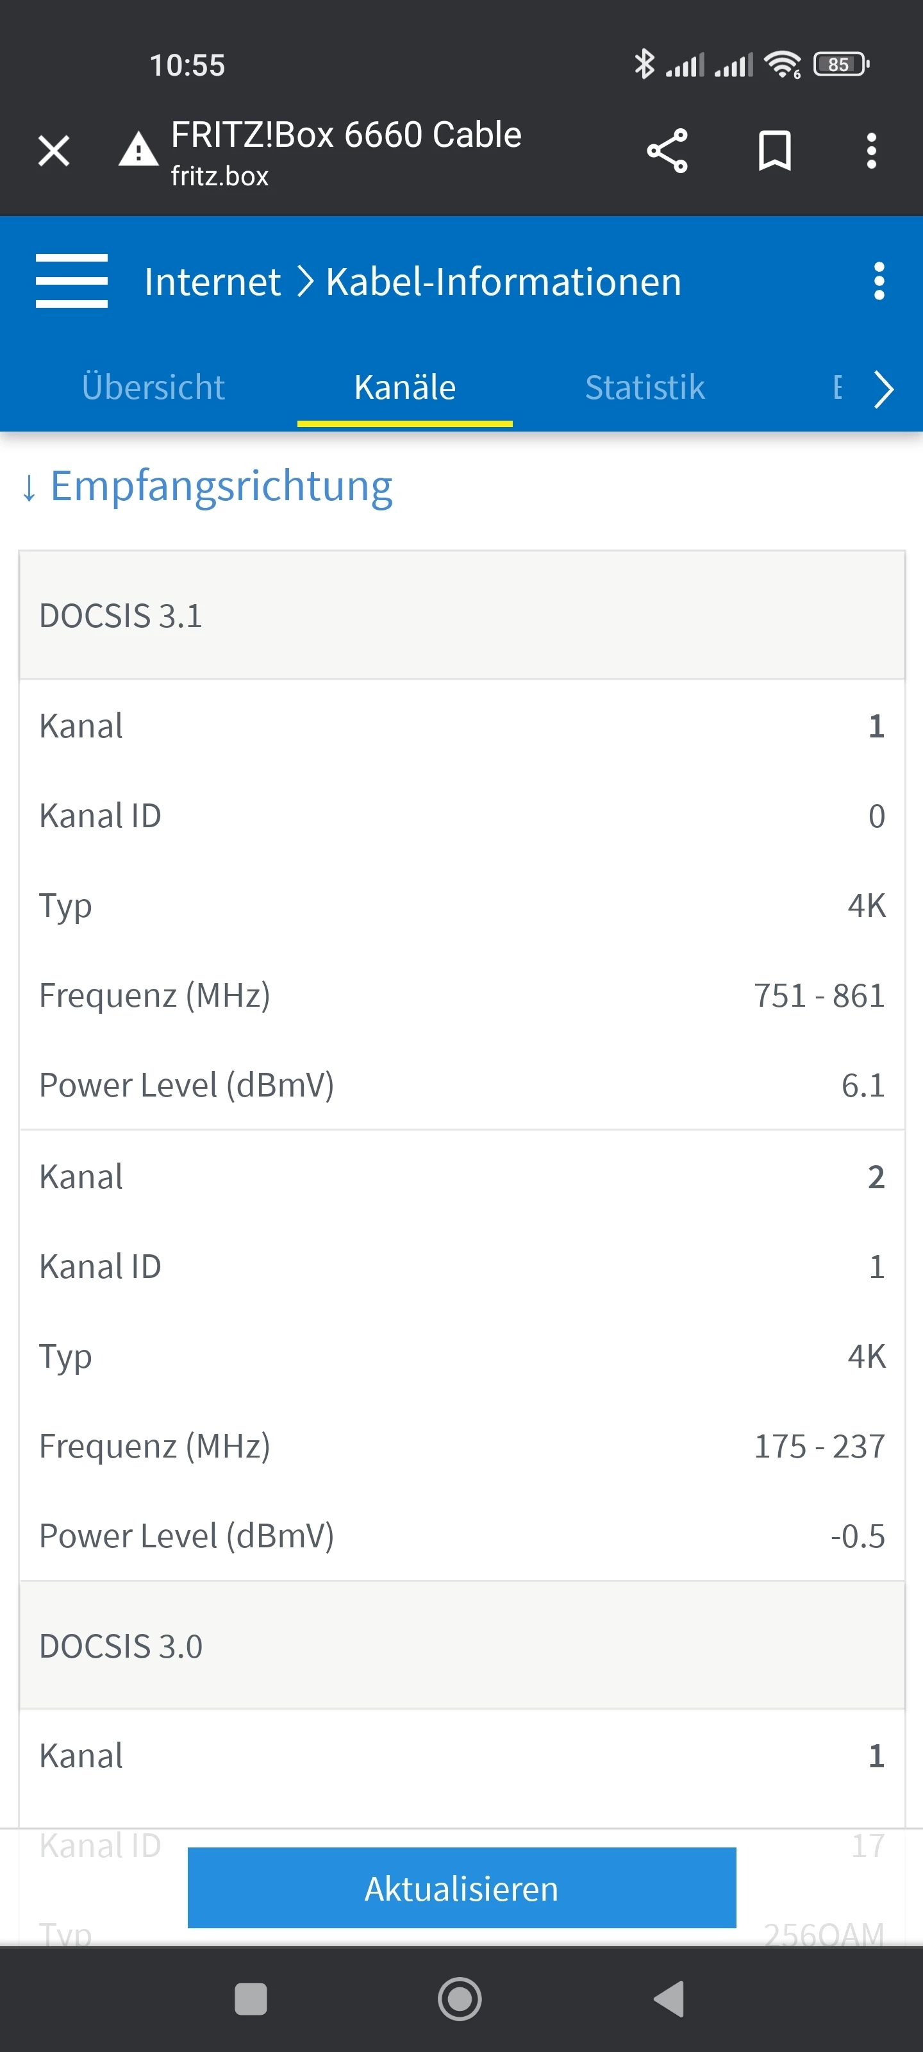This screenshot has width=923, height=2052.
Task: Tap the fritz.box address text
Action: tap(220, 176)
